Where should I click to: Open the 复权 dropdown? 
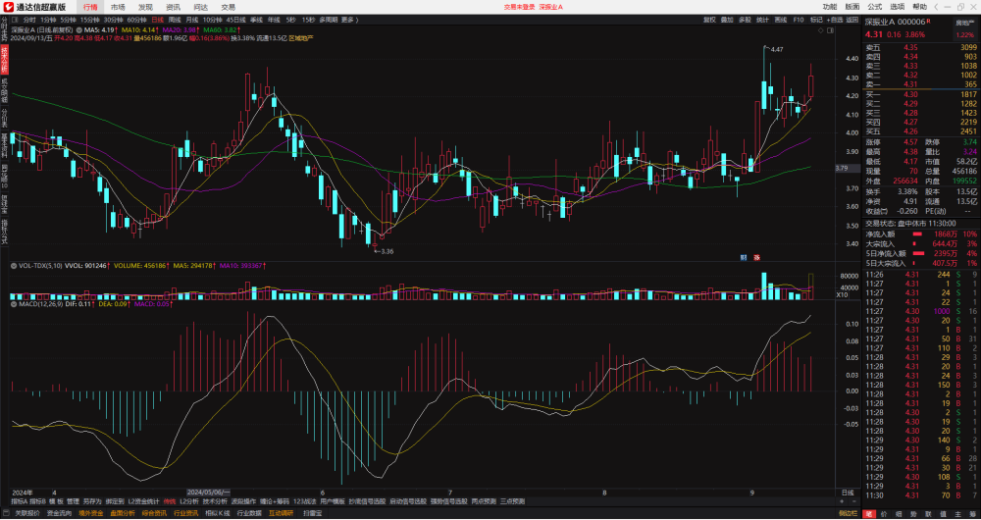[709, 20]
